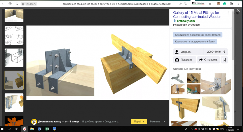This screenshot has width=243, height=132.
Task: Reload the page with the refresh icon
Action: (17, 4)
